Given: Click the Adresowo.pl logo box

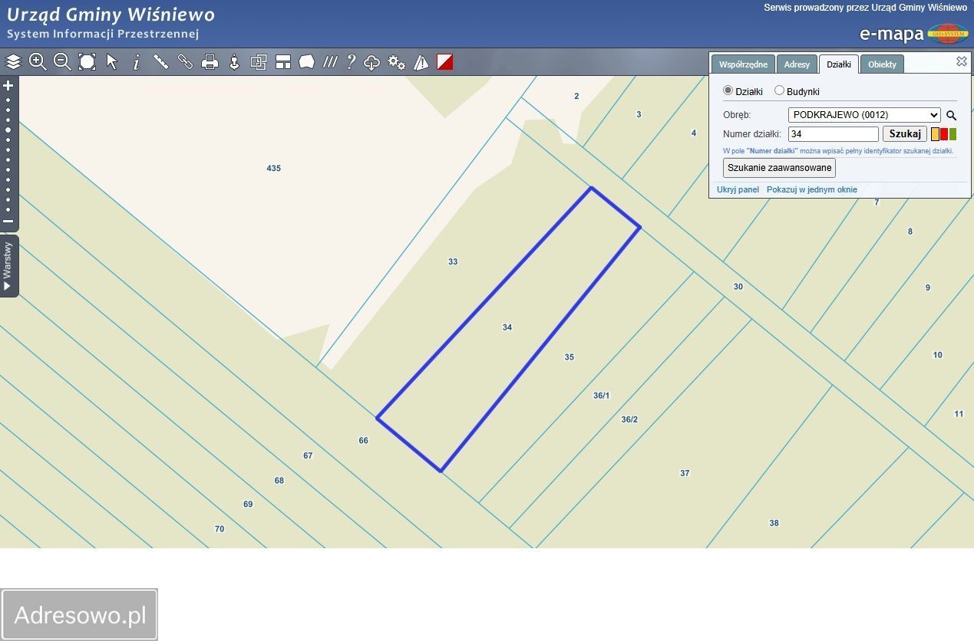Looking at the screenshot, I should tap(79, 615).
